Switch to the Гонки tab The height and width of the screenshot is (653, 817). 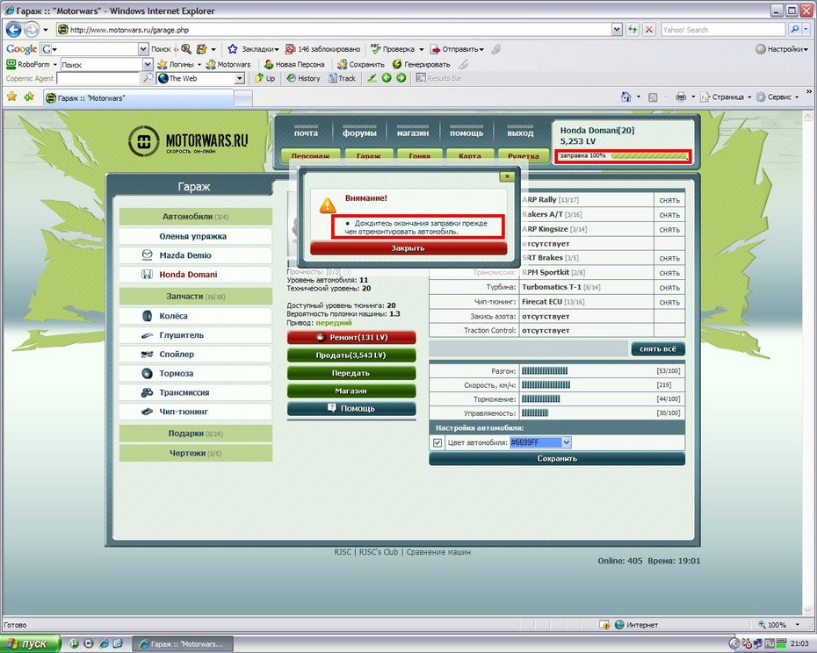[x=419, y=155]
